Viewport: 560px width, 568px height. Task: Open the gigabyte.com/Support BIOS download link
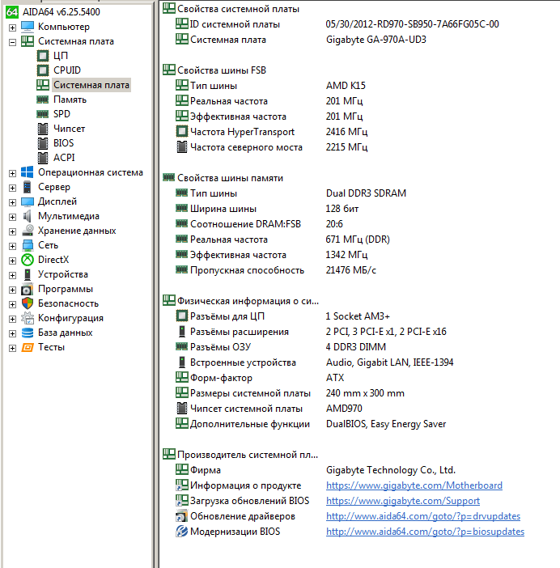point(402,501)
